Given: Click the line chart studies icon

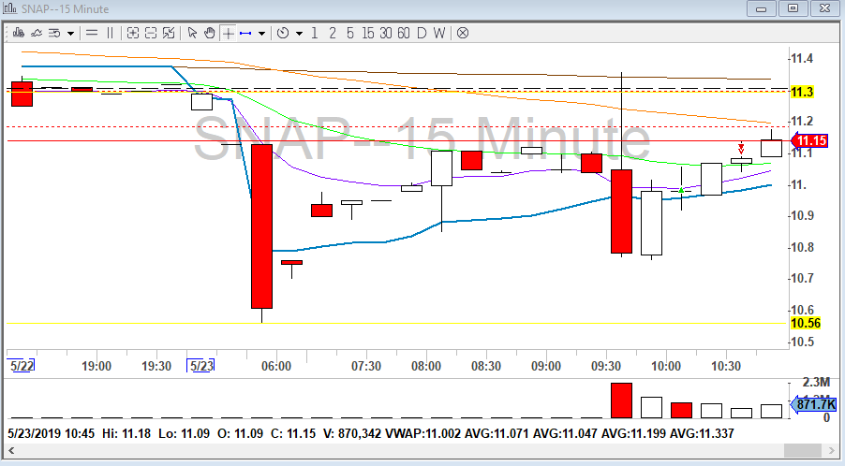Looking at the screenshot, I should tap(37, 33).
